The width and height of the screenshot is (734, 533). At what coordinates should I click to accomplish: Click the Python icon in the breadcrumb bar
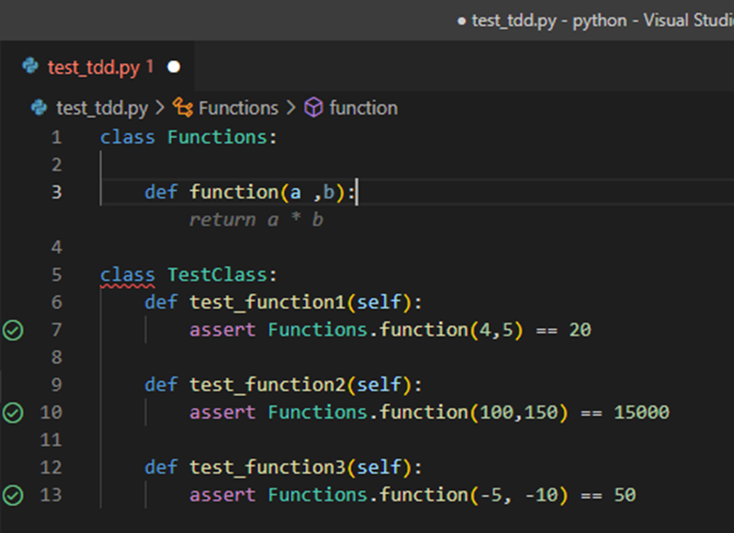click(39, 108)
